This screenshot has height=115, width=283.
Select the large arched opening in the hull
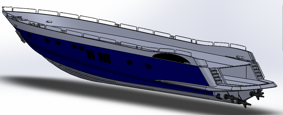171,58
